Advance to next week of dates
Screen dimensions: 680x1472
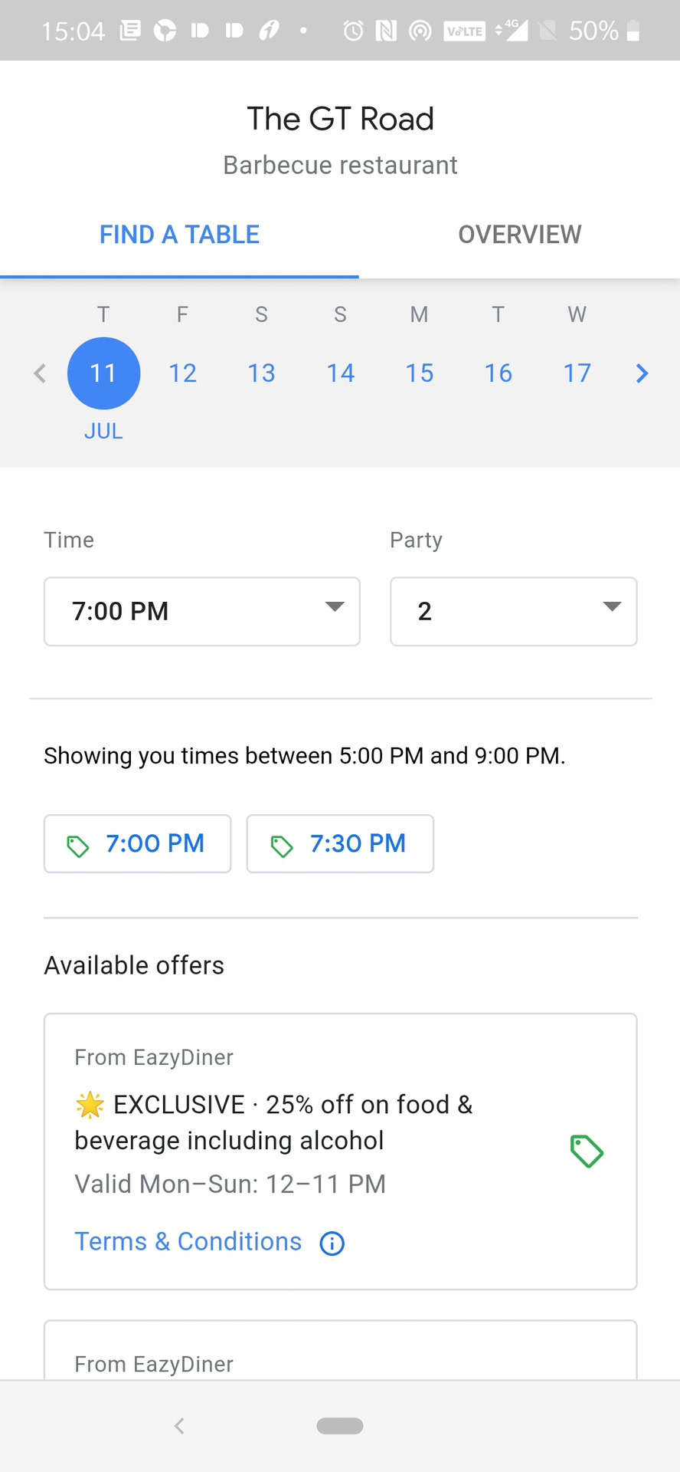642,373
